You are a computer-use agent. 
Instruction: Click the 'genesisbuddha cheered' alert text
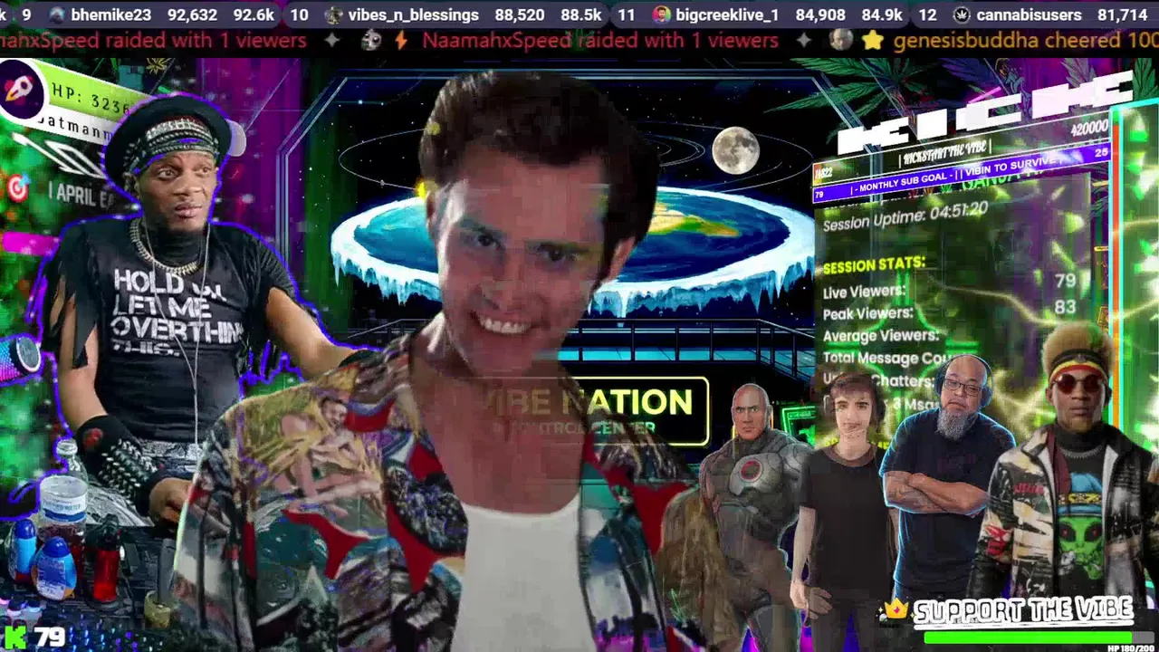[x=1025, y=41]
